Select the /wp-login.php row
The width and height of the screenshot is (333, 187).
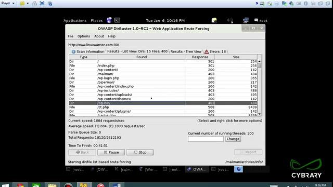pos(163,78)
